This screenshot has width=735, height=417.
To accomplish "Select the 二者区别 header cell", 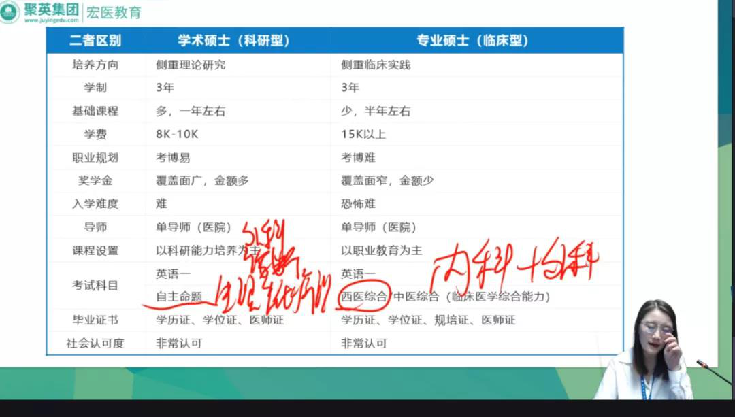I will 95,41.
